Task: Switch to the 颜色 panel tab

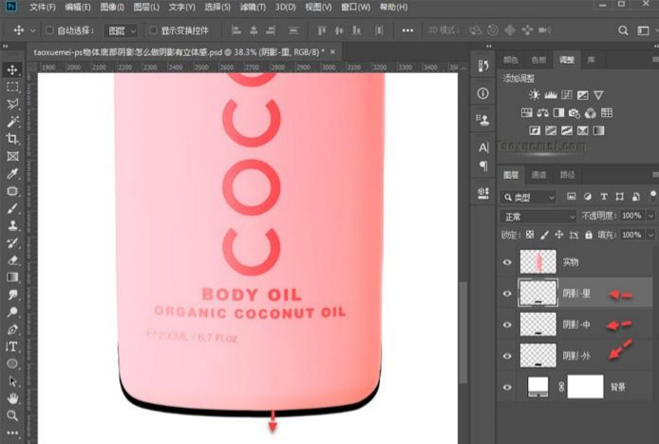Action: coord(511,60)
